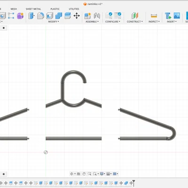This screenshot has height=188, width=188.
Task: Select the Zoom magnifier tool
Action: [89, 174]
